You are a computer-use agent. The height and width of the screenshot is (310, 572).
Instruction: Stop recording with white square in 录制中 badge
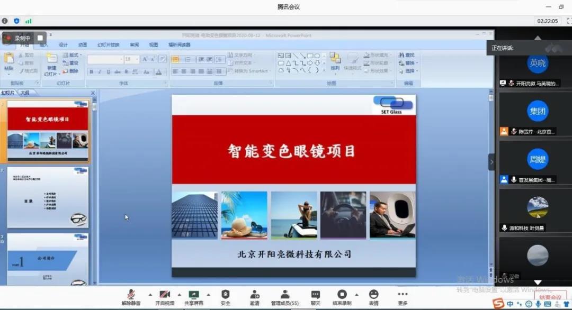40,38
